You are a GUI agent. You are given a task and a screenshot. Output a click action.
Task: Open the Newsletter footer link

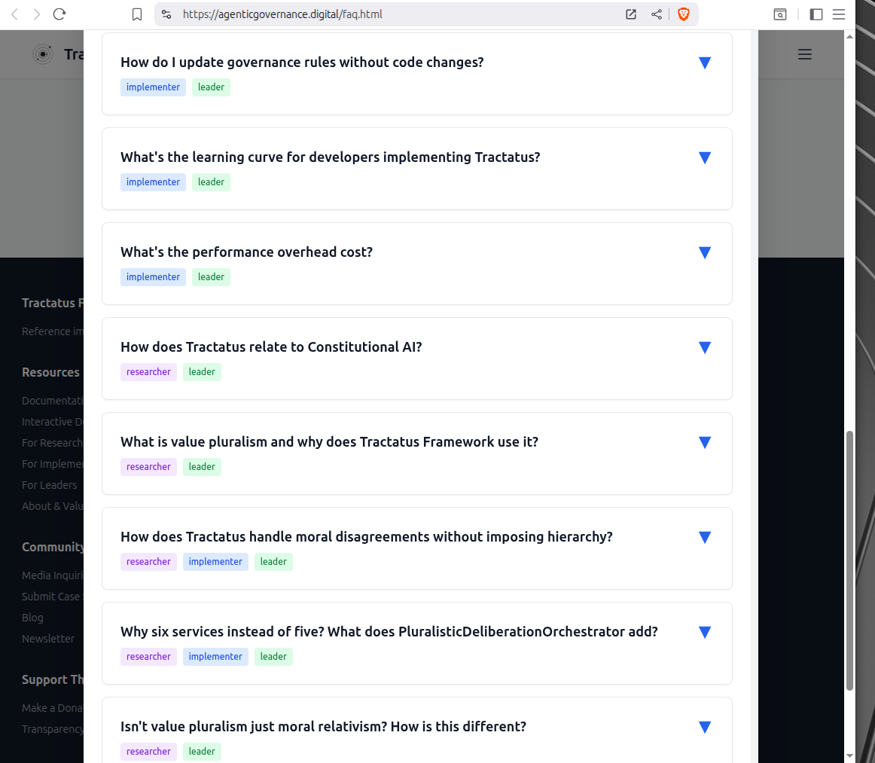(x=48, y=639)
